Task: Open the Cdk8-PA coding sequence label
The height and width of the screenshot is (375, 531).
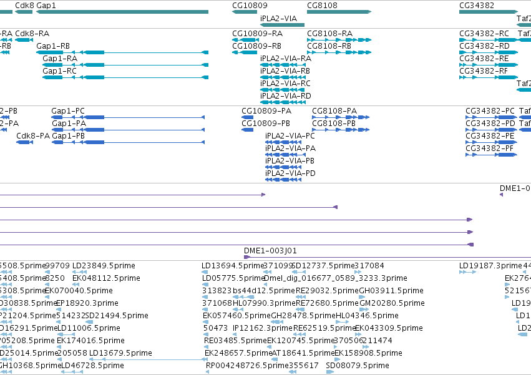Action: (33, 136)
